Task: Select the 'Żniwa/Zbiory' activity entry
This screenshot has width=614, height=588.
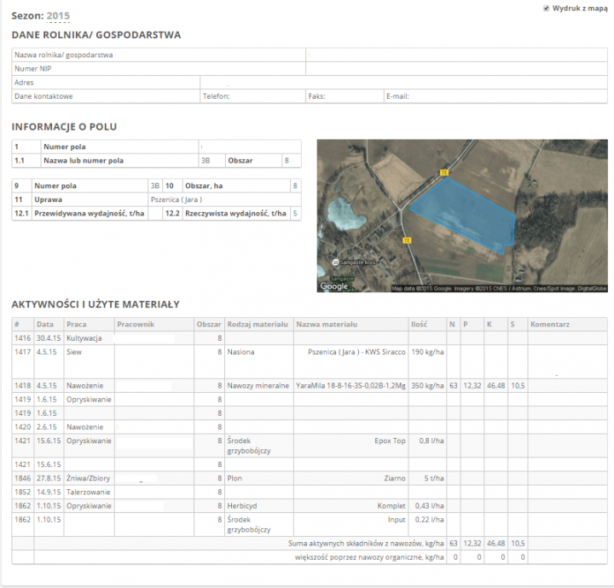Action: 85,479
